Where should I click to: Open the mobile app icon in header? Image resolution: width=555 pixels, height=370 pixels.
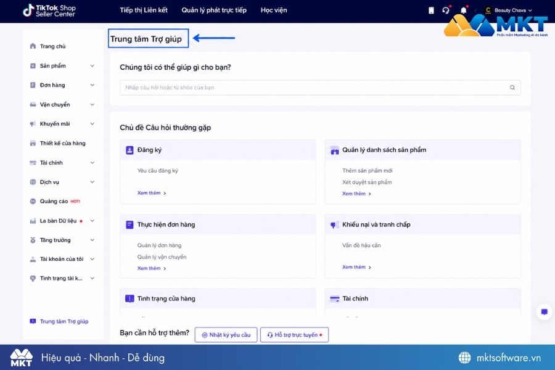click(431, 10)
